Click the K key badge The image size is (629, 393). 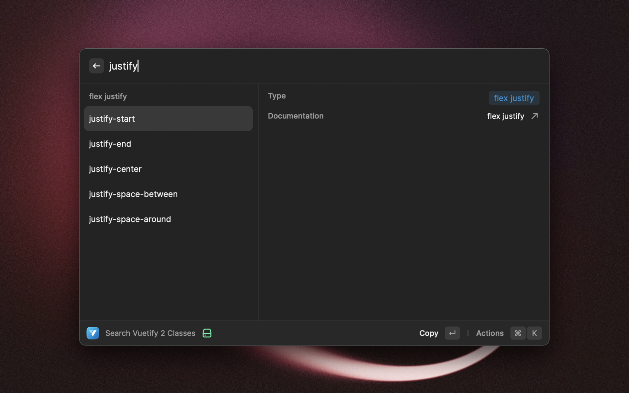click(534, 333)
